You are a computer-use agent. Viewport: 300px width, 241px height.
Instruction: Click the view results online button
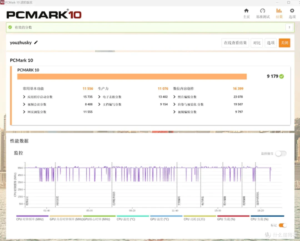click(x=235, y=43)
